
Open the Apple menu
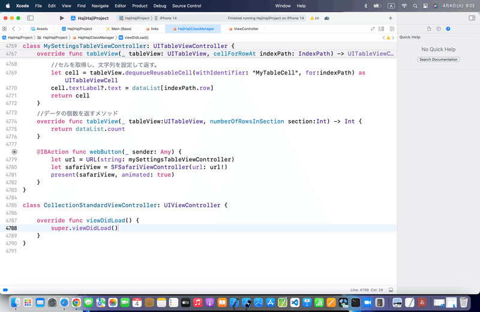[8, 6]
